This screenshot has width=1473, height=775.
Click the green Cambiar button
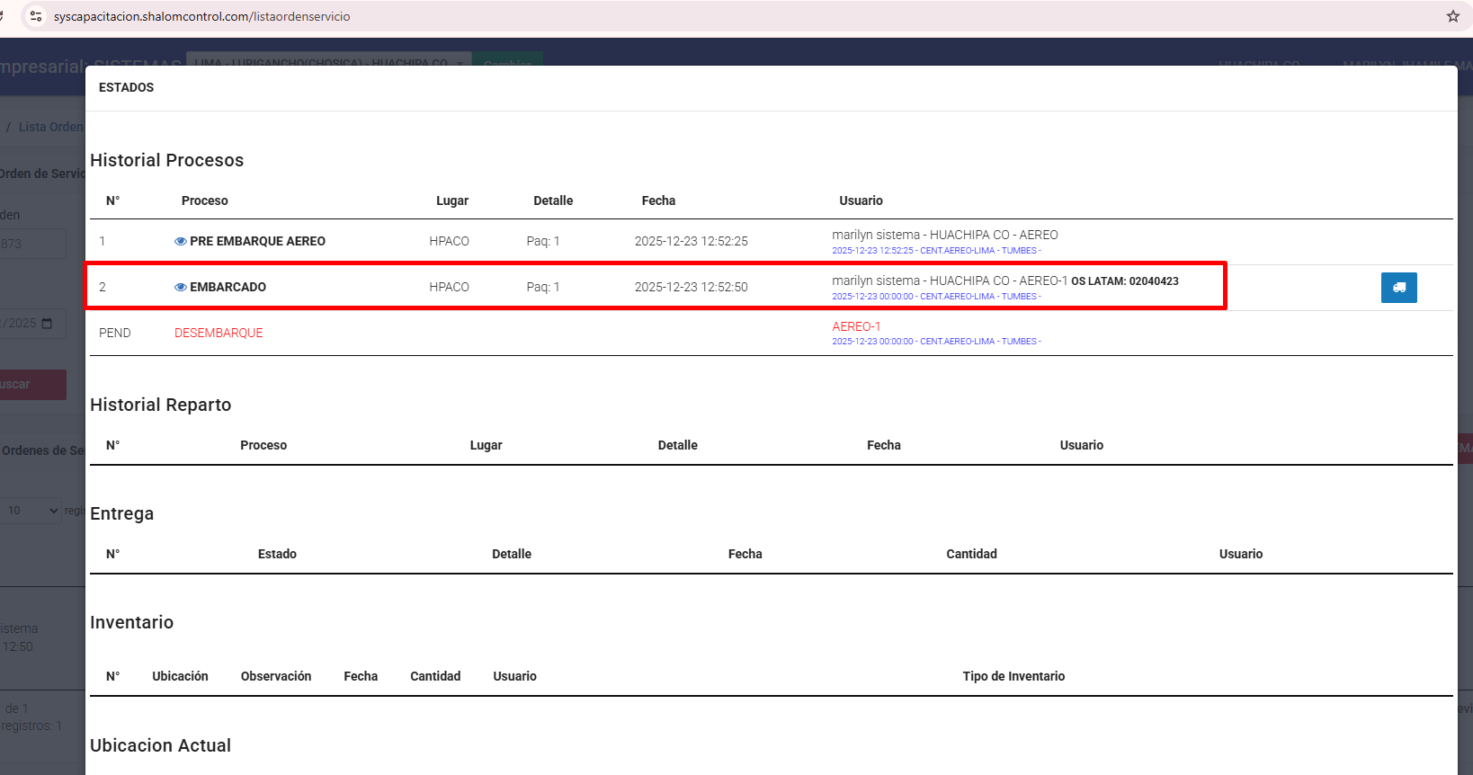click(x=507, y=60)
